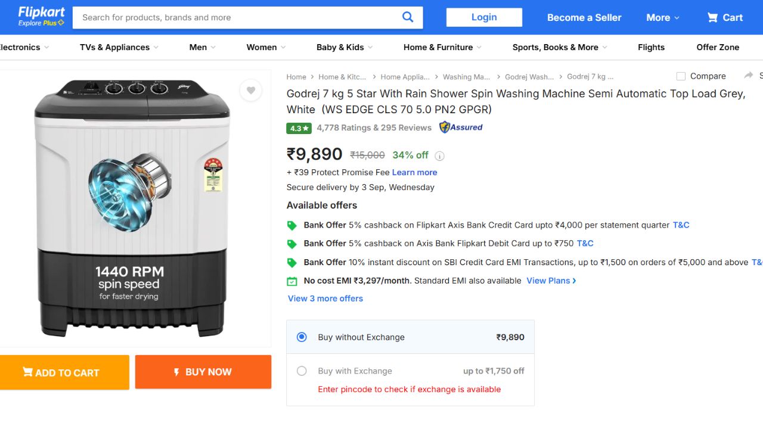Click the struck-through ₹15,000 price
The width and height of the screenshot is (763, 429).
[367, 156]
